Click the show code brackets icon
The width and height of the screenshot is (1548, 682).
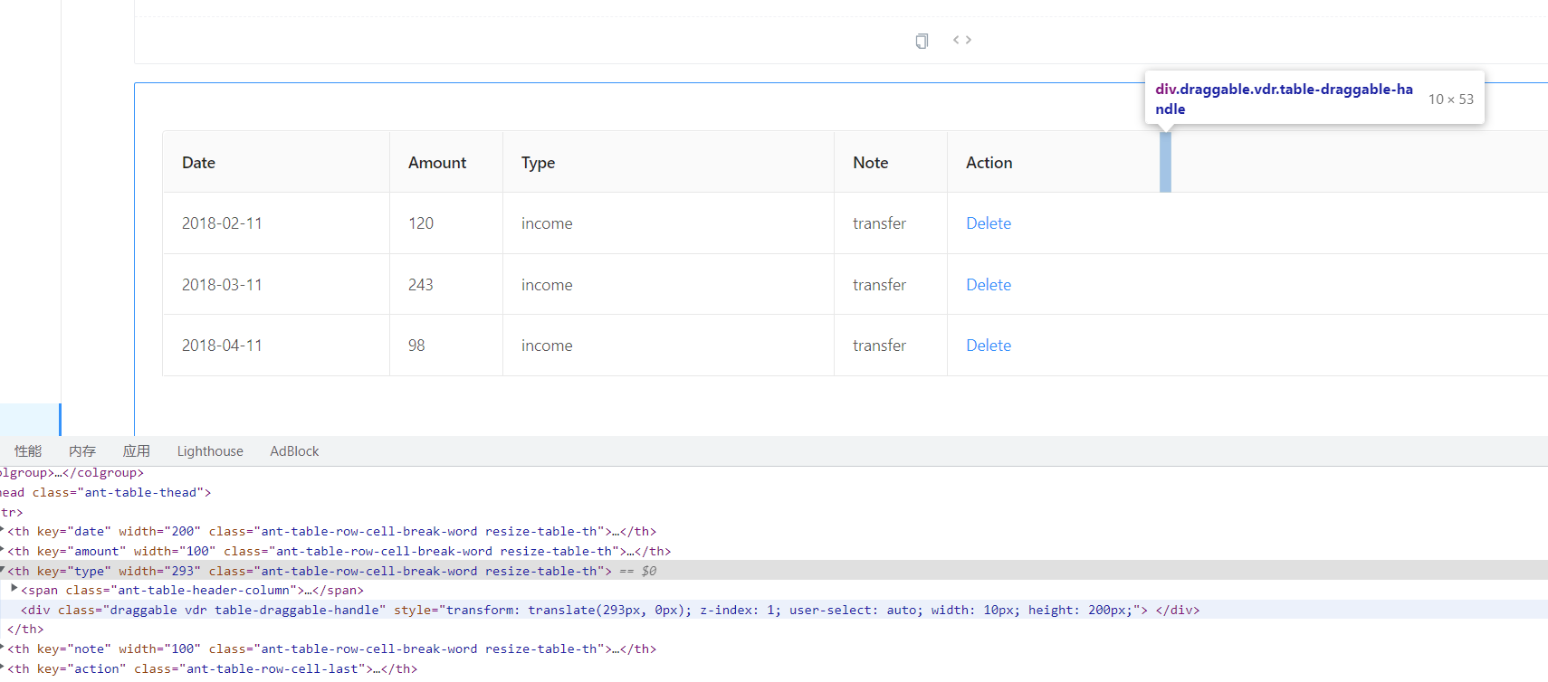(x=962, y=40)
